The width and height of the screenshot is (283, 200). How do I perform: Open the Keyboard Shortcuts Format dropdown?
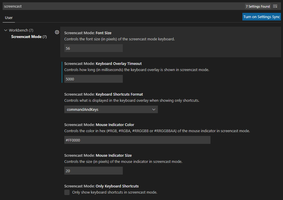click(x=111, y=109)
